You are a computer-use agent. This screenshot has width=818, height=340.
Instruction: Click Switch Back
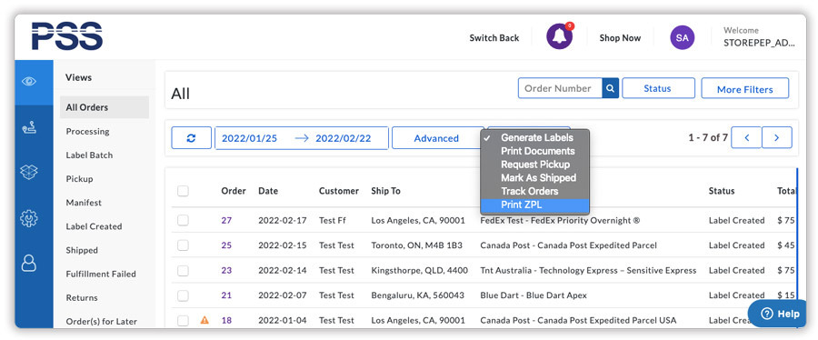pyautogui.click(x=494, y=37)
